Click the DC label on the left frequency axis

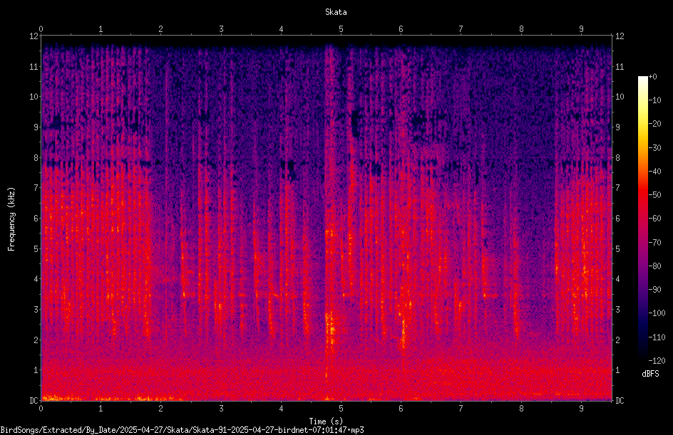34,400
